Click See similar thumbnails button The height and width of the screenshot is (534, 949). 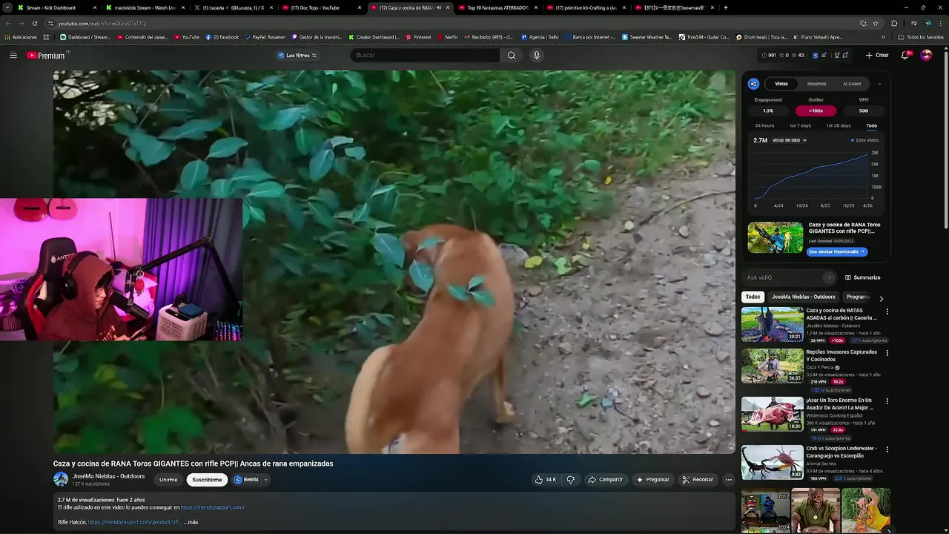click(x=837, y=251)
